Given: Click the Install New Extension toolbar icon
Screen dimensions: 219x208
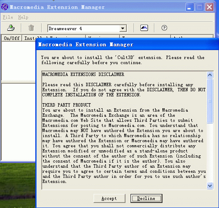Looking at the screenshot, I should coord(11,28).
